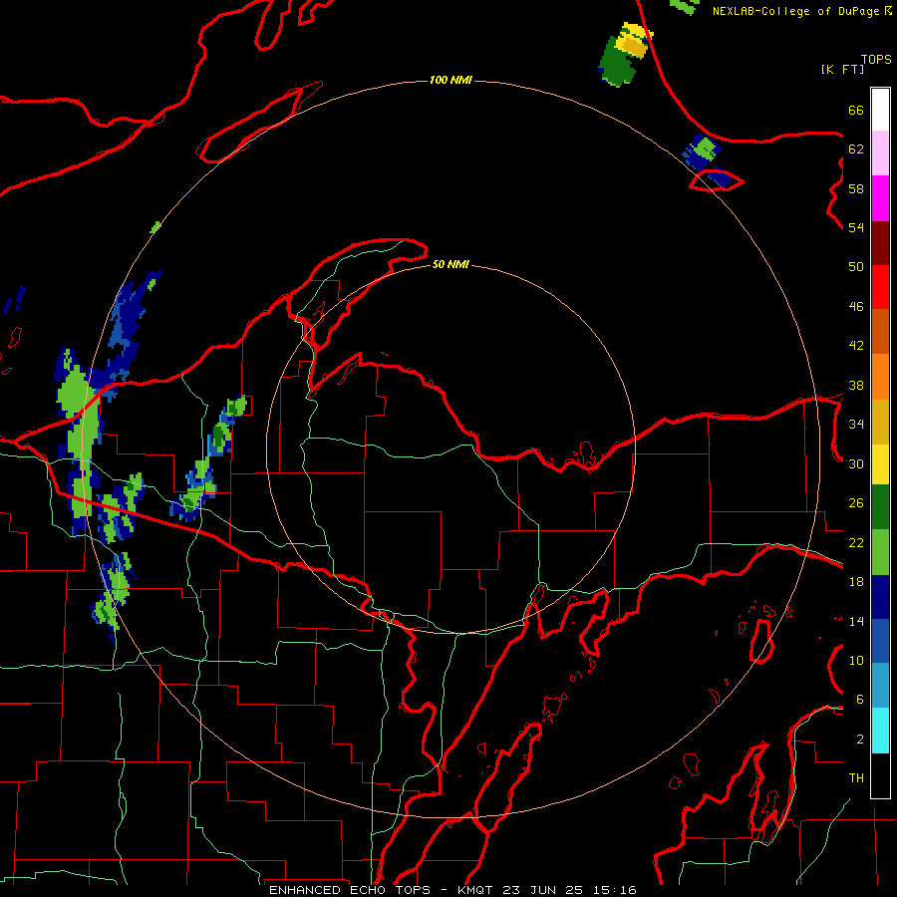Screen dimensions: 897x897
Task: Click the bright red legend swatch
Action: tap(880, 287)
